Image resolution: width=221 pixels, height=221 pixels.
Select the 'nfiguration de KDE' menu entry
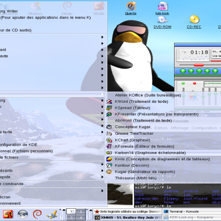tap(18, 145)
